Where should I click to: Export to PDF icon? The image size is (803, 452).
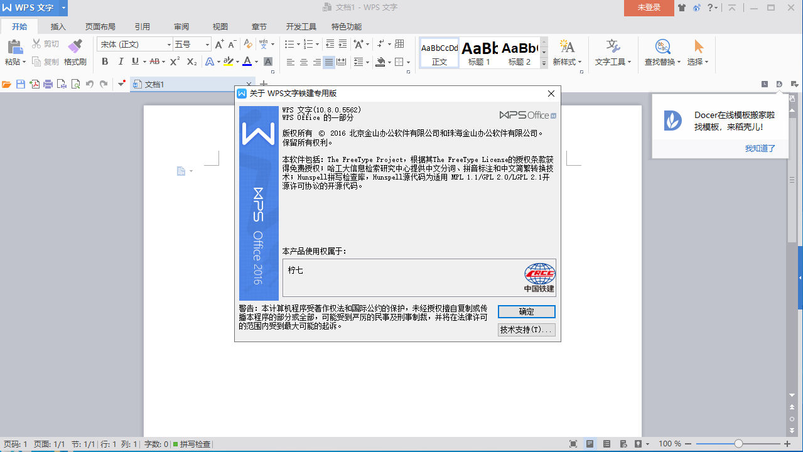pyautogui.click(x=35, y=84)
